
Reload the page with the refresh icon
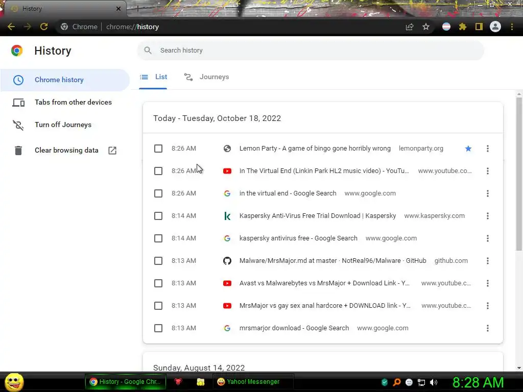tap(44, 27)
